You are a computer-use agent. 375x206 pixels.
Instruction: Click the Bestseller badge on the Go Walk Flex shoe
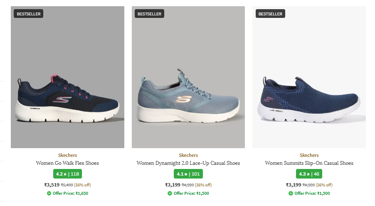(28, 14)
